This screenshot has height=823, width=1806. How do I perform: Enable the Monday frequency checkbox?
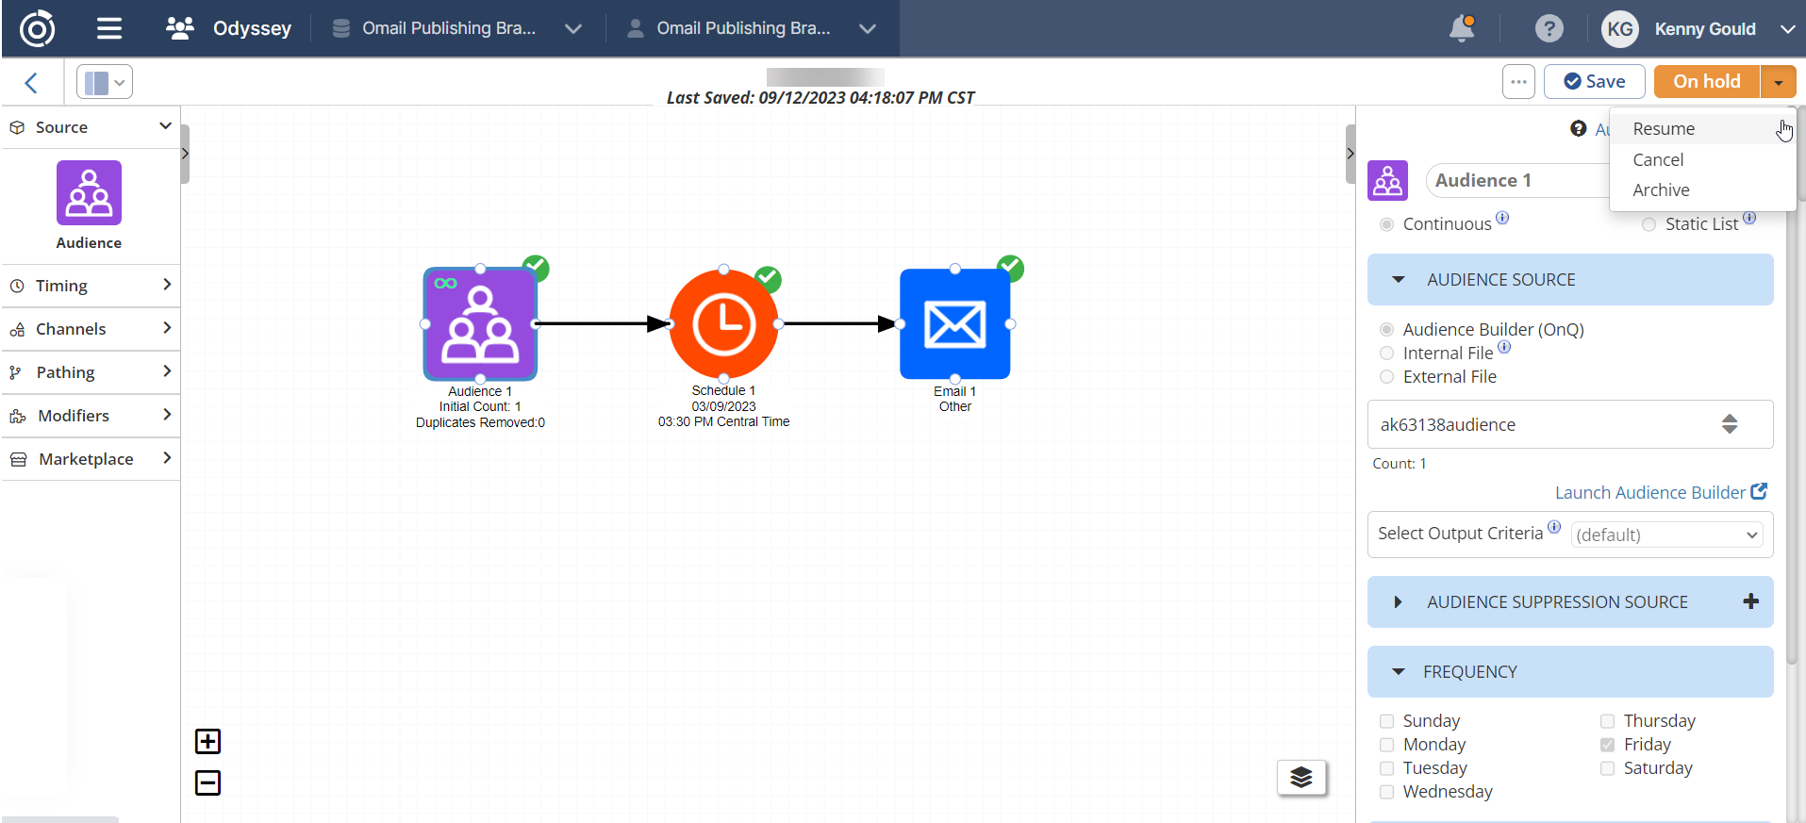(1386, 745)
